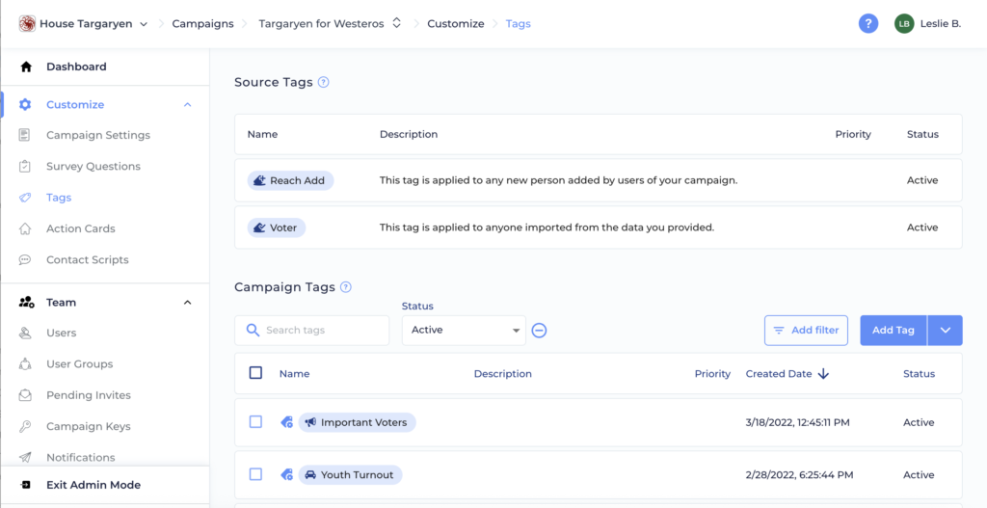Click the Reach Add tag chip
Screen dimensions: 987x508
point(290,180)
